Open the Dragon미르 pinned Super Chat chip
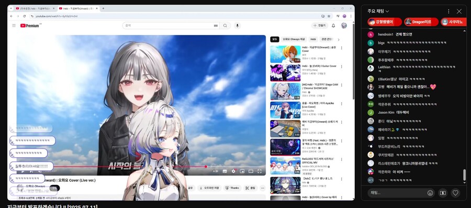471x208 pixels. [421, 22]
